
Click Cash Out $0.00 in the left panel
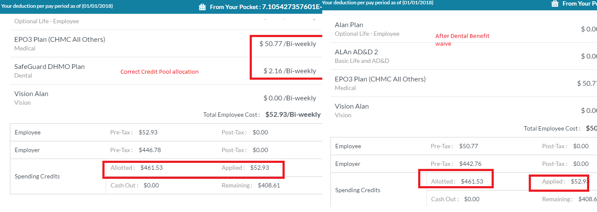point(135,185)
